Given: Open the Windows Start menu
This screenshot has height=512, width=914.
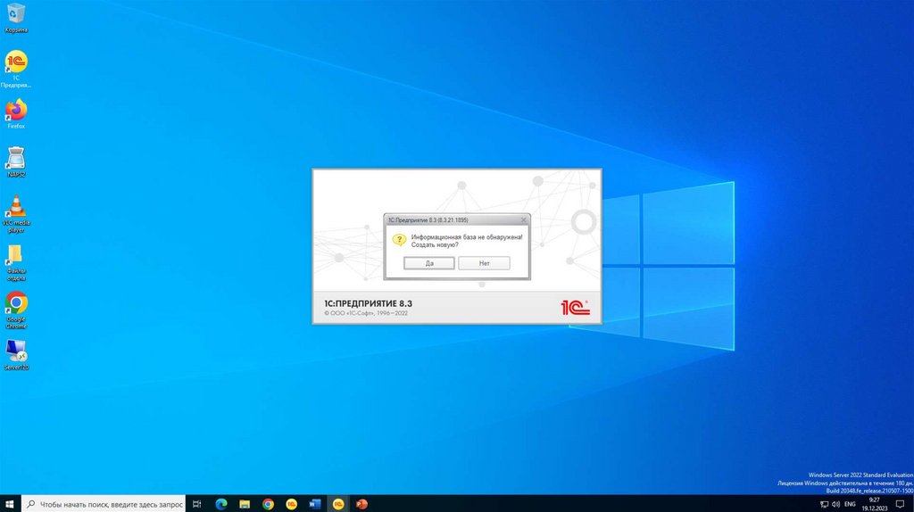Looking at the screenshot, I should tap(9, 504).
